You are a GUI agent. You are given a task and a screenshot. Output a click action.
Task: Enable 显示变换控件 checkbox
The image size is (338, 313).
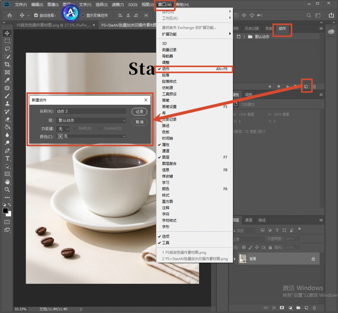pyautogui.click(x=83, y=15)
